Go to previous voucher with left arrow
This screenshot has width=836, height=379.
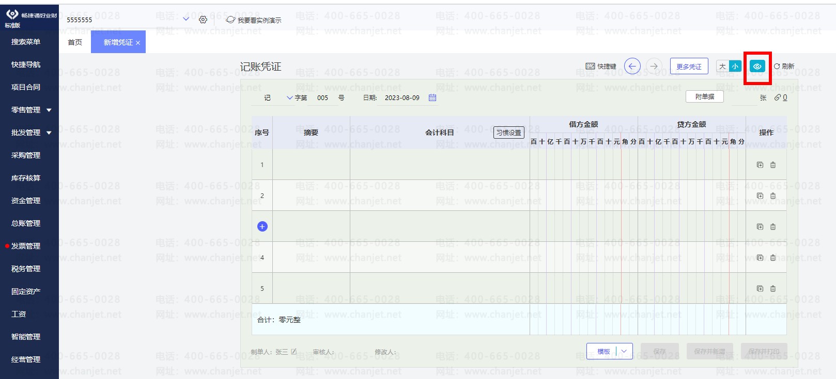(x=632, y=66)
